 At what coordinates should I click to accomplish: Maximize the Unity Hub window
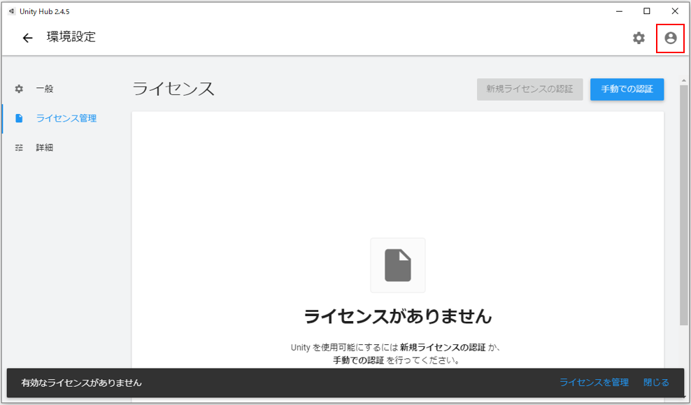point(646,11)
